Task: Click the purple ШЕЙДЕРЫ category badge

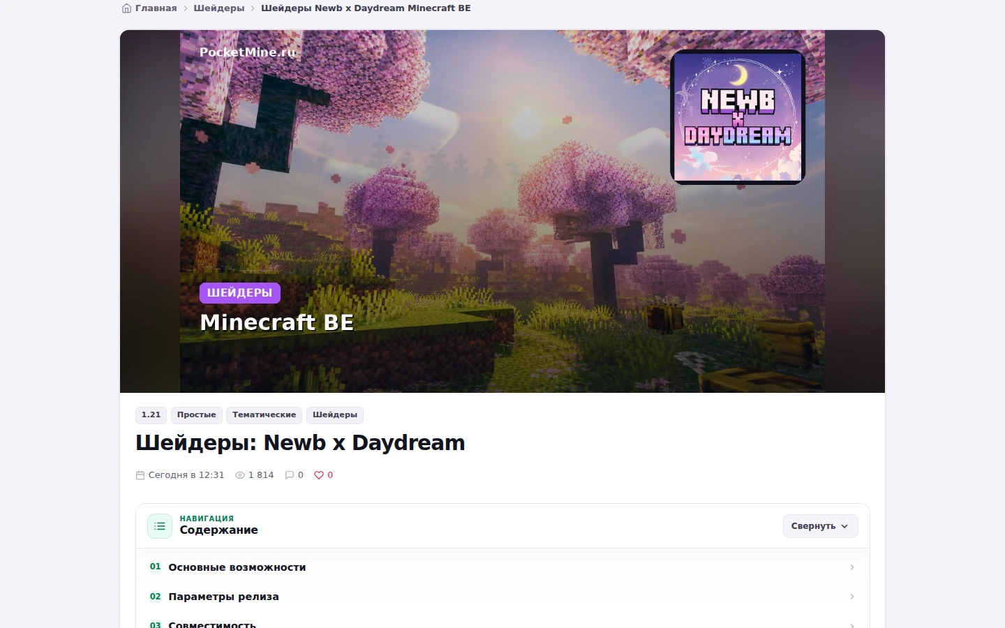Action: pos(239,293)
